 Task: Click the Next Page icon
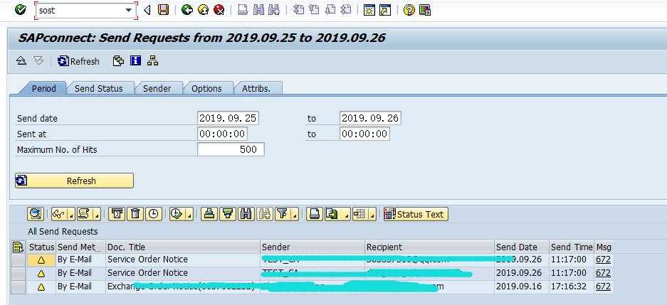[x=330, y=10]
